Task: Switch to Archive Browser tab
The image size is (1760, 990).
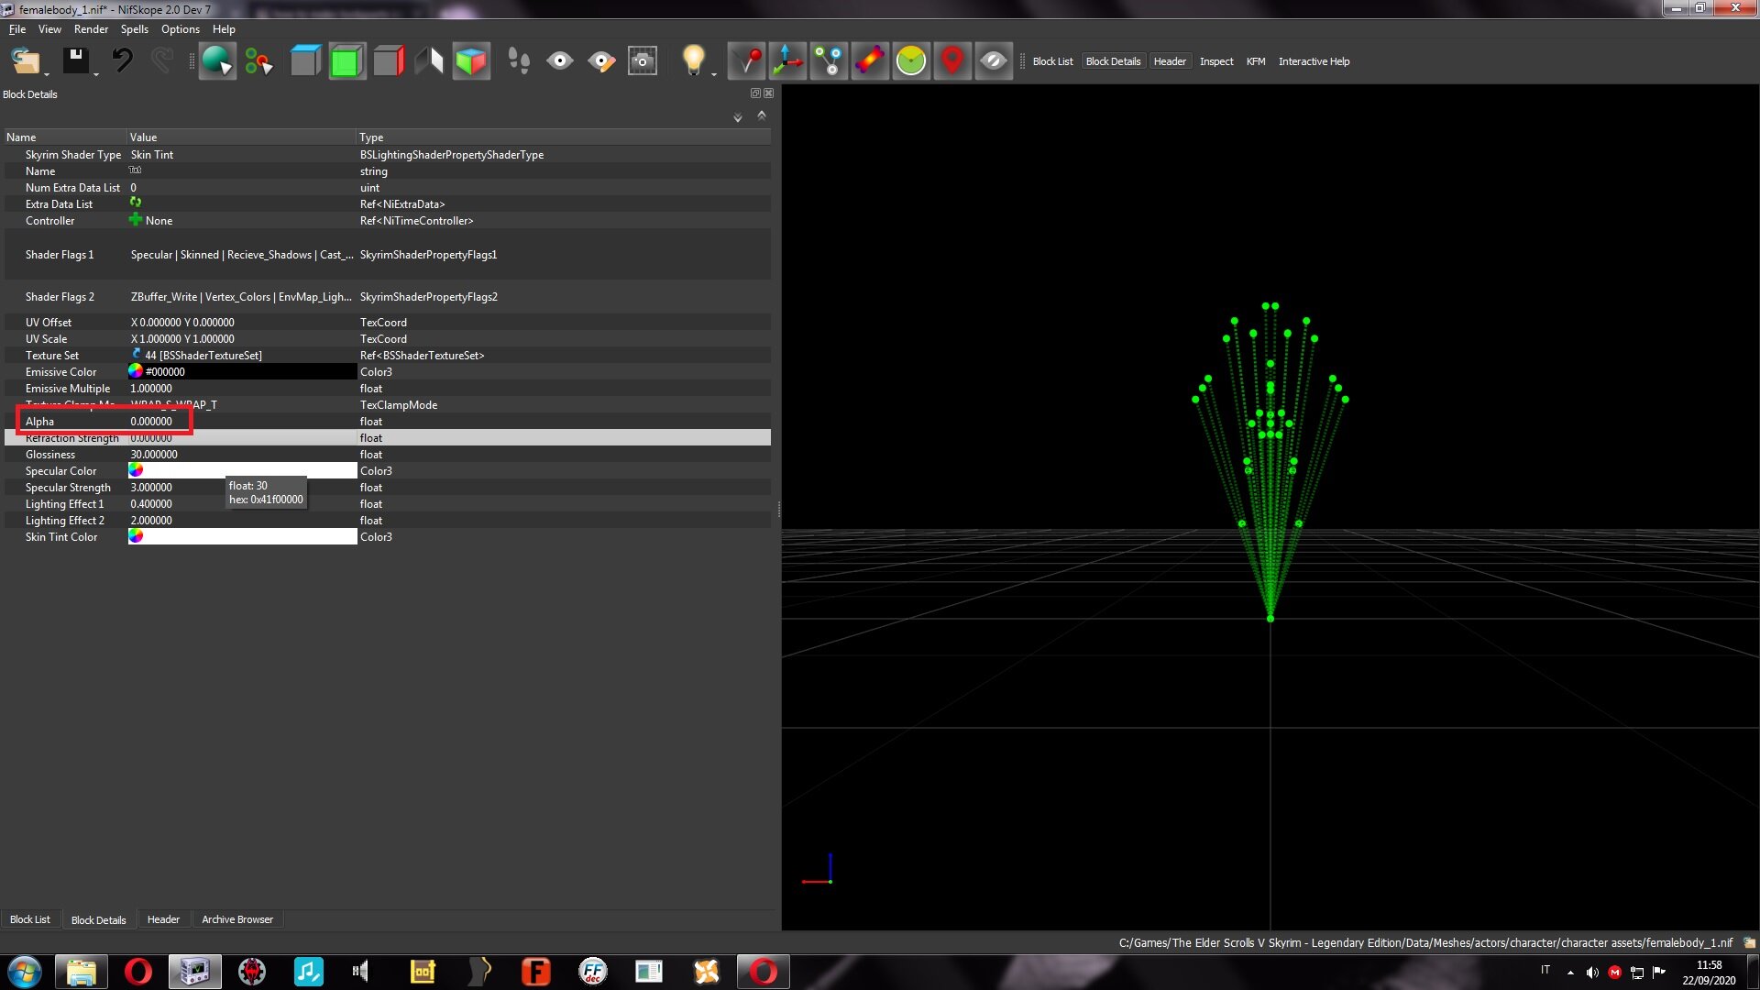Action: click(x=237, y=919)
